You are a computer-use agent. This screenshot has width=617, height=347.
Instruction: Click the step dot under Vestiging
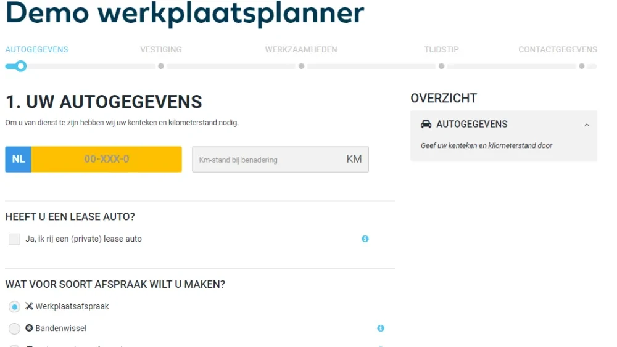click(161, 66)
